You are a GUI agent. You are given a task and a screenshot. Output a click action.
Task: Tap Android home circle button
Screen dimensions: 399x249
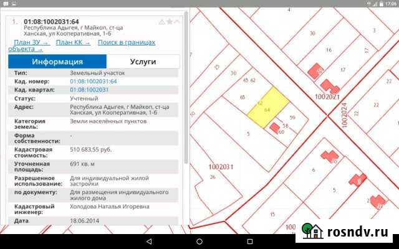pos(199,242)
